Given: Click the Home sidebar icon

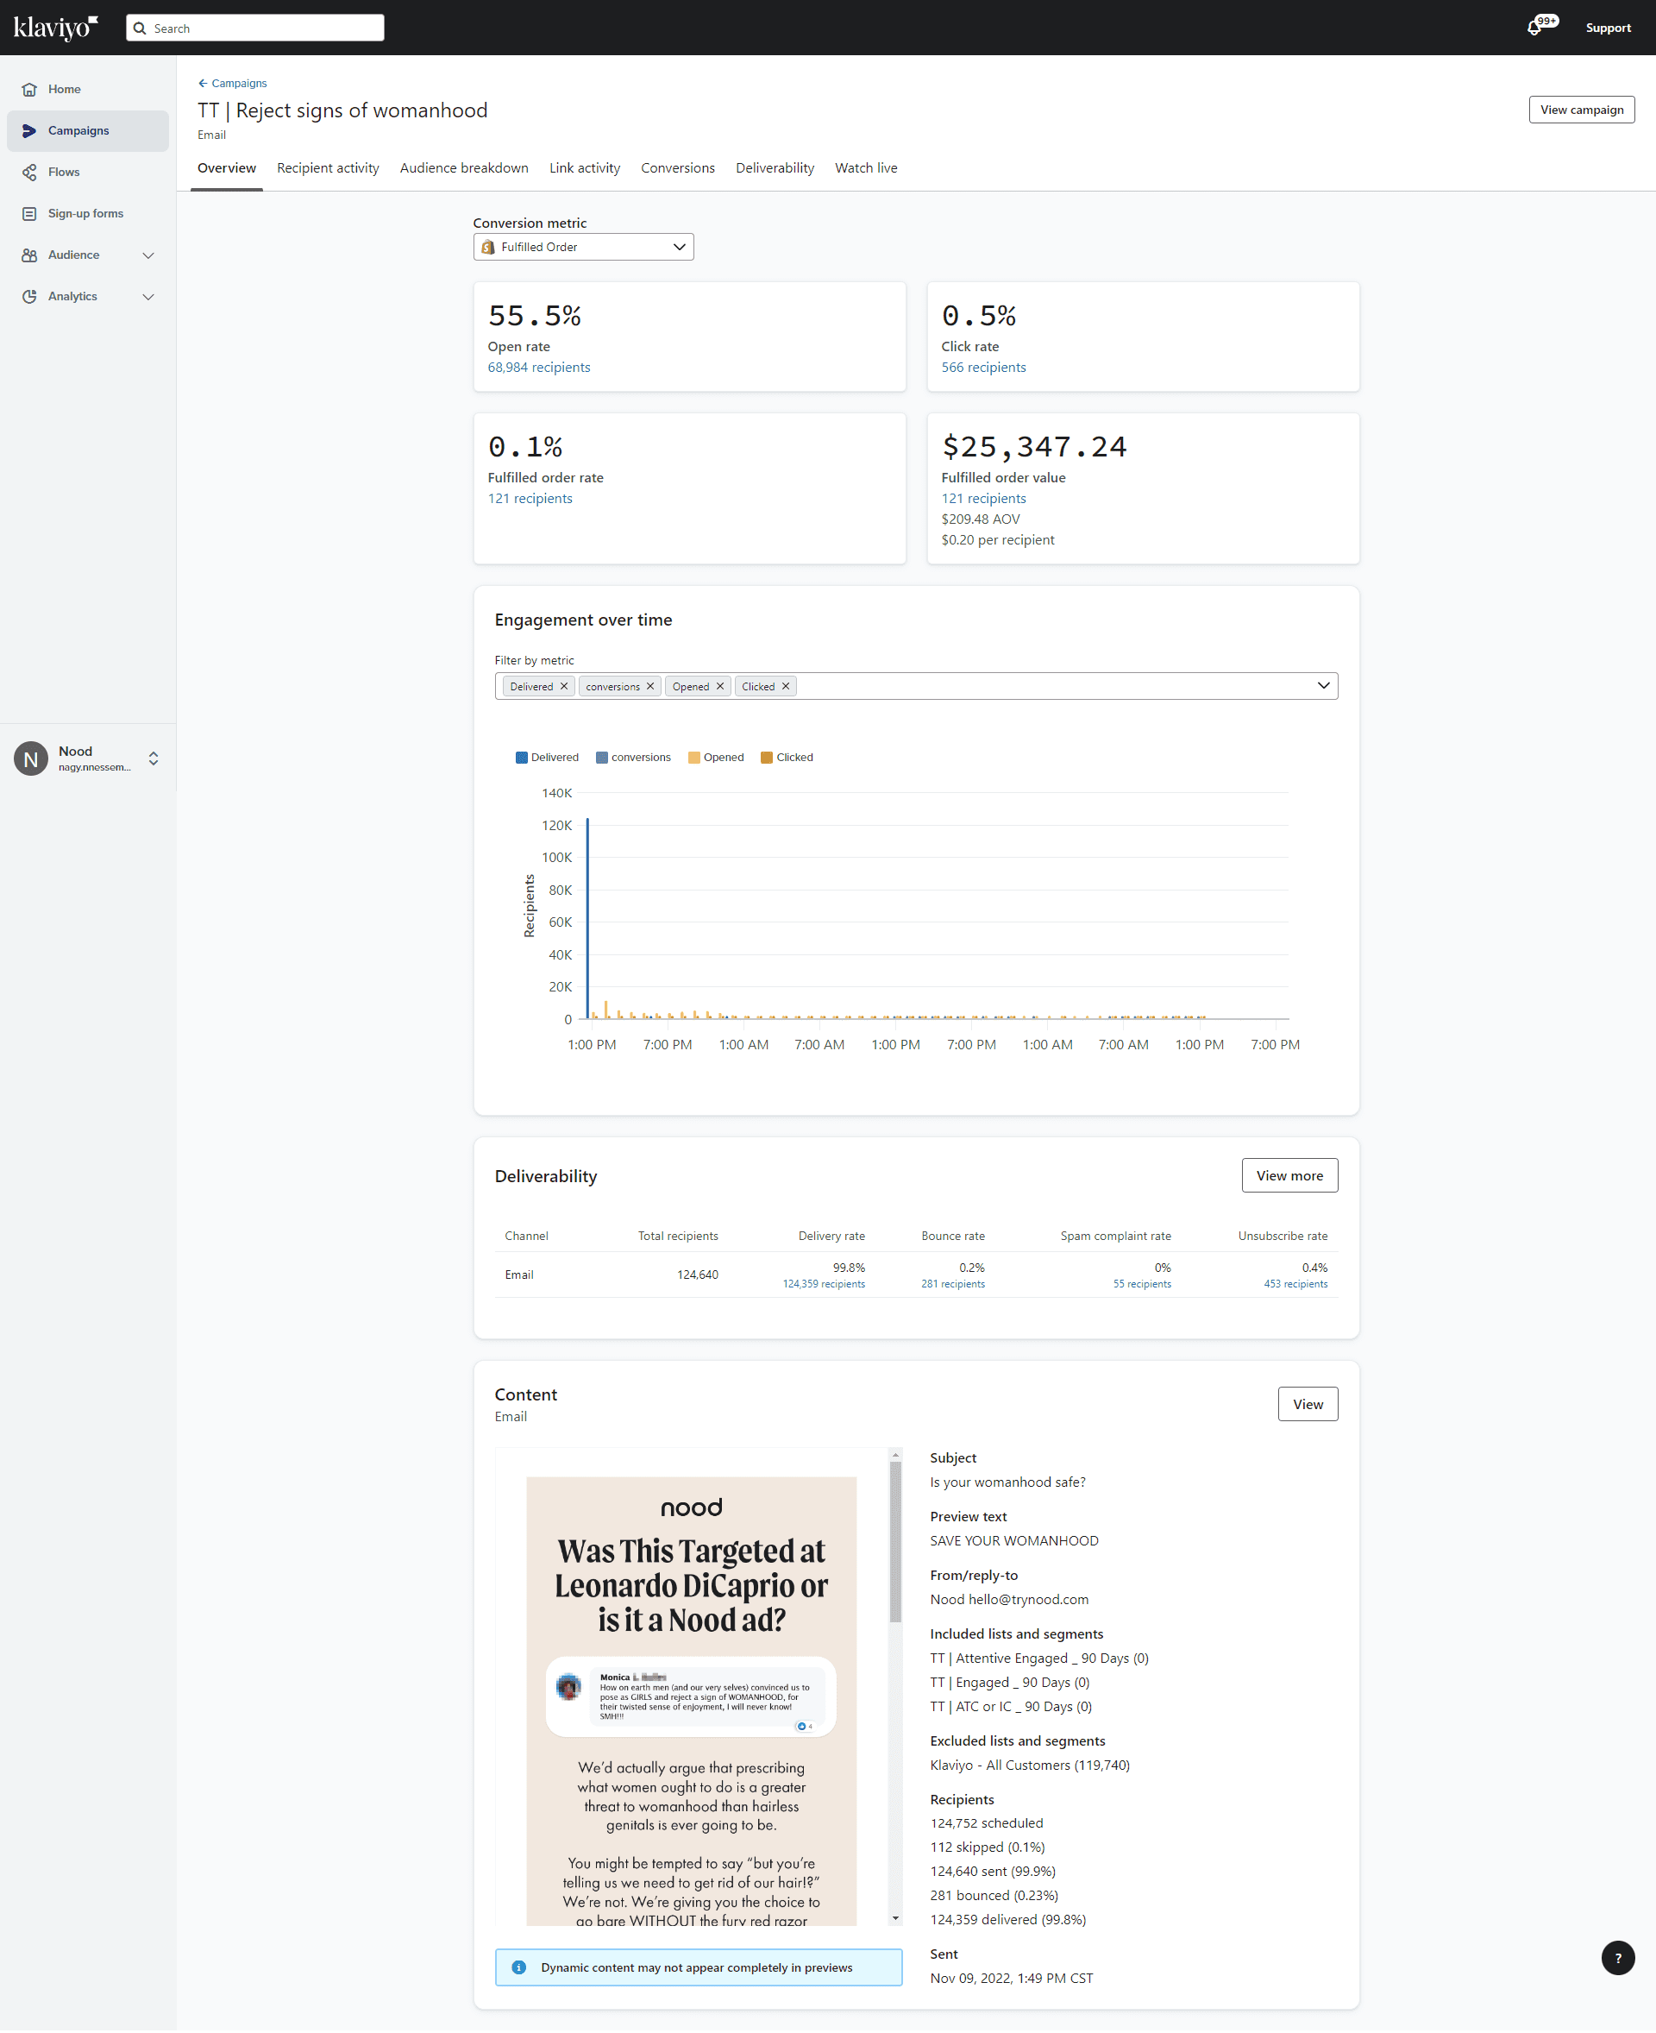Looking at the screenshot, I should (x=29, y=90).
